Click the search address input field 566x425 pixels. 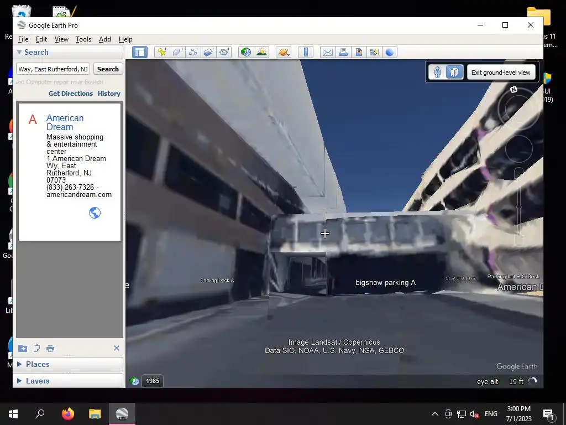53,69
